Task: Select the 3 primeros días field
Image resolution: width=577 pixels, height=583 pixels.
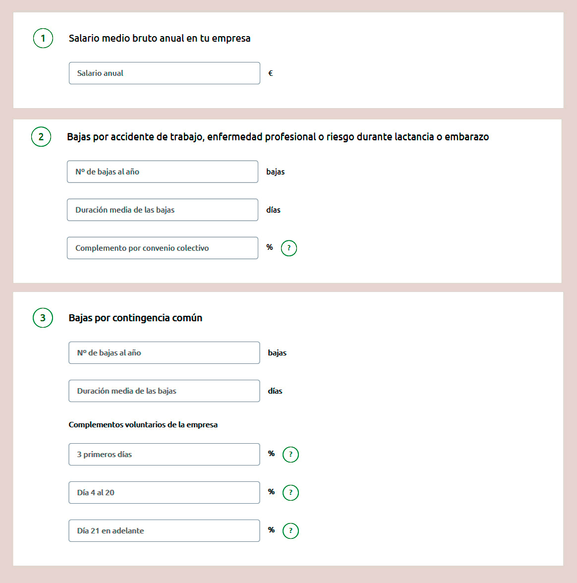Action: pyautogui.click(x=165, y=454)
